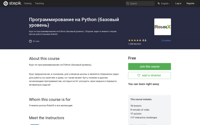Click 'Whom this course is for' heading
The image size is (200, 125).
[50, 99]
